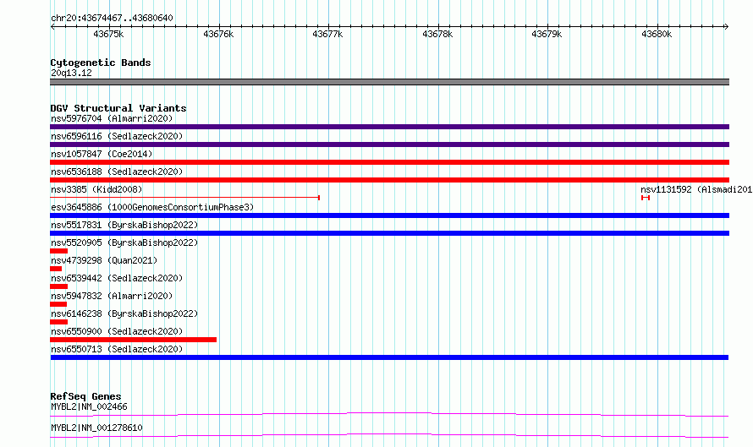Click the nsv6146238 (ByrskaBishop2022) label

[x=124, y=313]
